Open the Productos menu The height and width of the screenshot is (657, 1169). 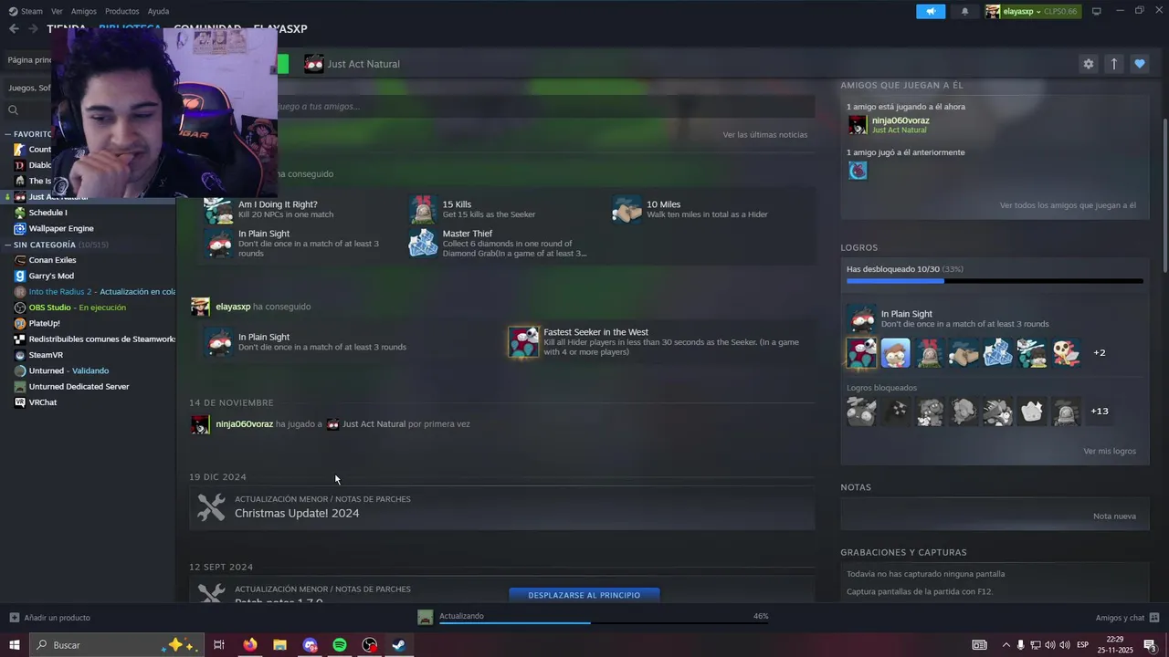tap(122, 11)
